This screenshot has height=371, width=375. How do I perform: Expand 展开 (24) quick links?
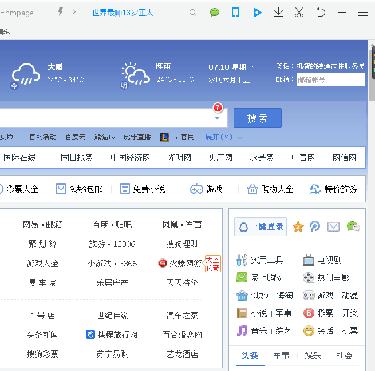pos(224,137)
